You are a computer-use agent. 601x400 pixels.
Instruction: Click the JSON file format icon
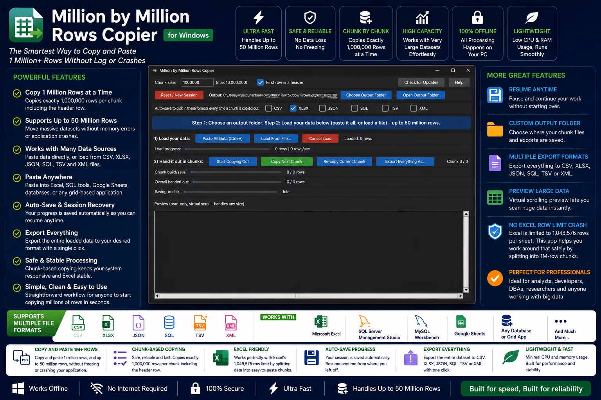(139, 323)
